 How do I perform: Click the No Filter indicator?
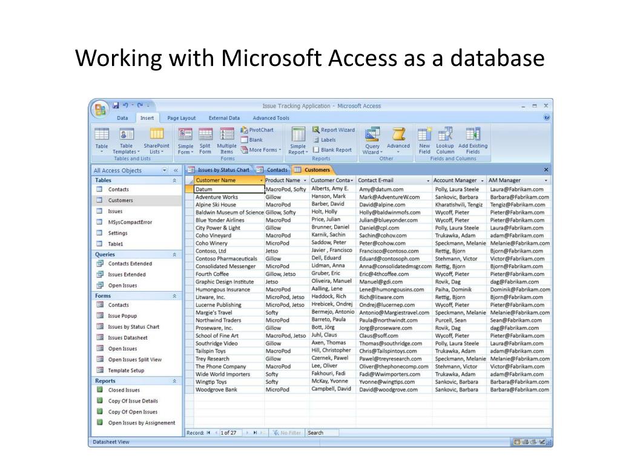(x=286, y=432)
